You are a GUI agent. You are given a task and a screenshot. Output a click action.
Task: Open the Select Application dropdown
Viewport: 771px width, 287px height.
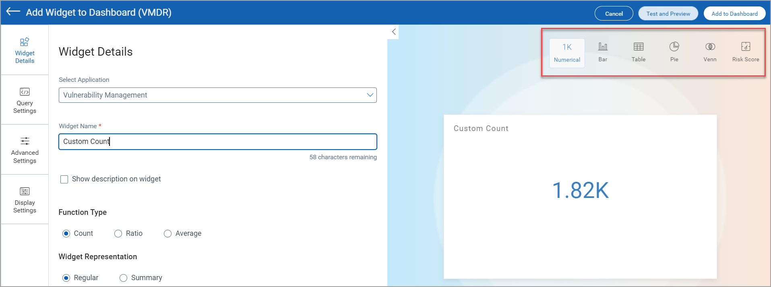[x=218, y=95]
